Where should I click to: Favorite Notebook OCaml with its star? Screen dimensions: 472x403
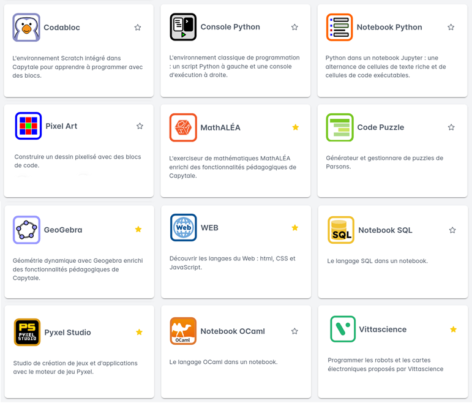(x=294, y=331)
